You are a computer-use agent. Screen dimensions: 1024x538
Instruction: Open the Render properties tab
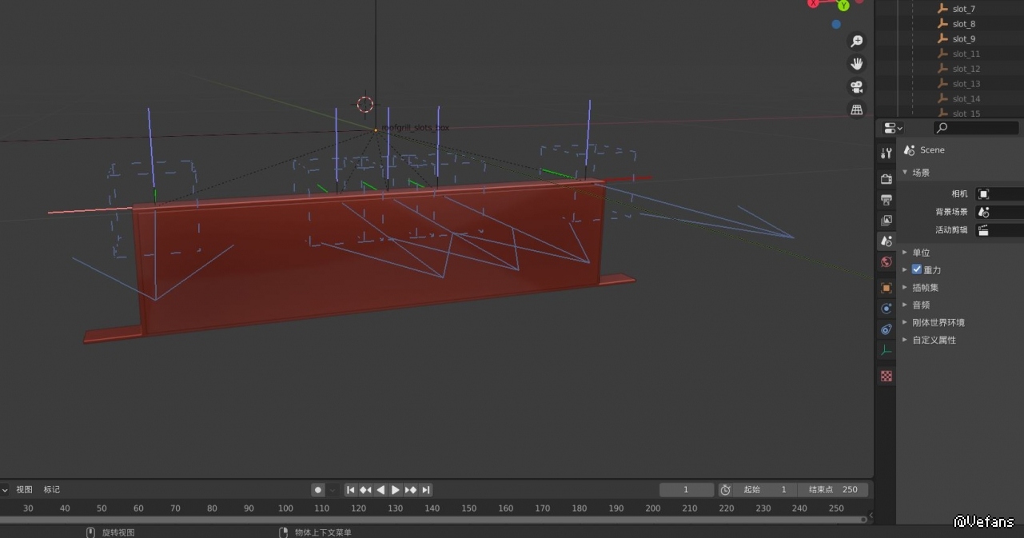coord(886,178)
